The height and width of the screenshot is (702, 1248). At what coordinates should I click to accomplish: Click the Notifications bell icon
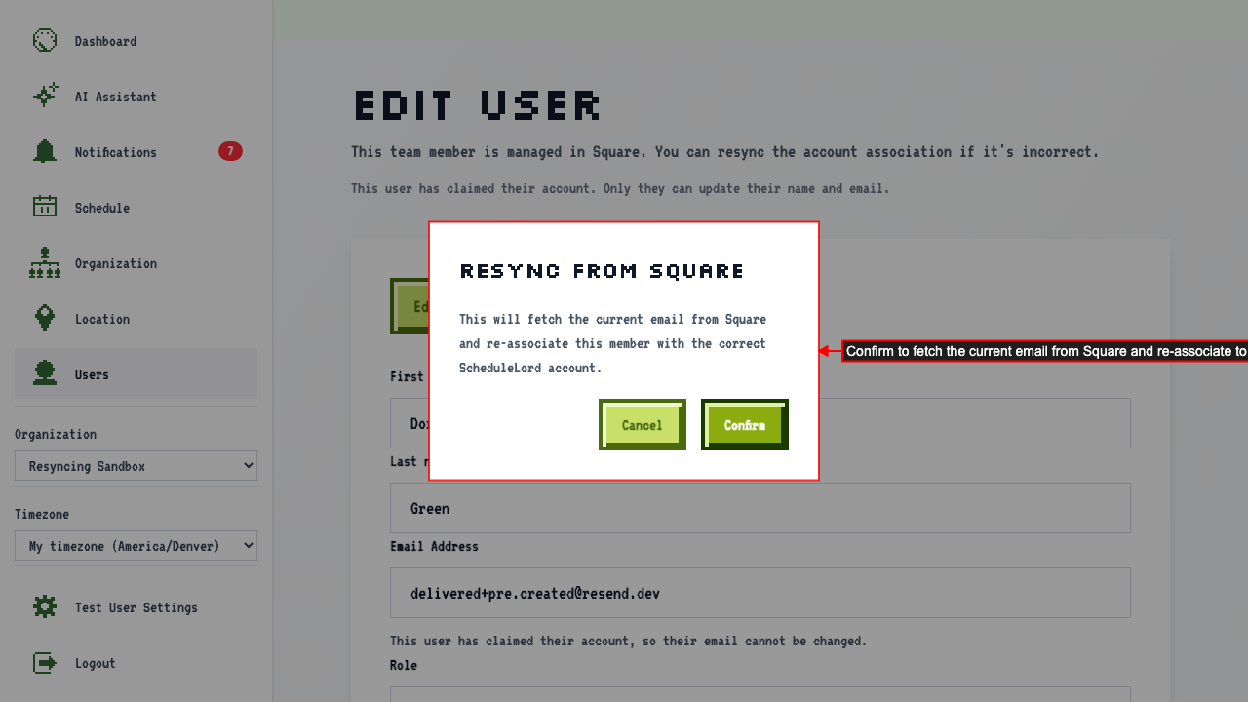click(45, 152)
